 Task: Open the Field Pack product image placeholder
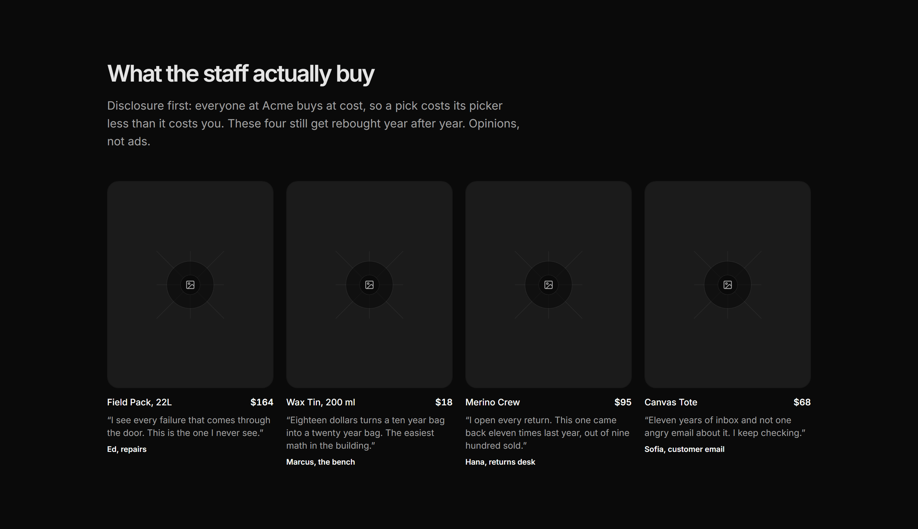click(190, 285)
